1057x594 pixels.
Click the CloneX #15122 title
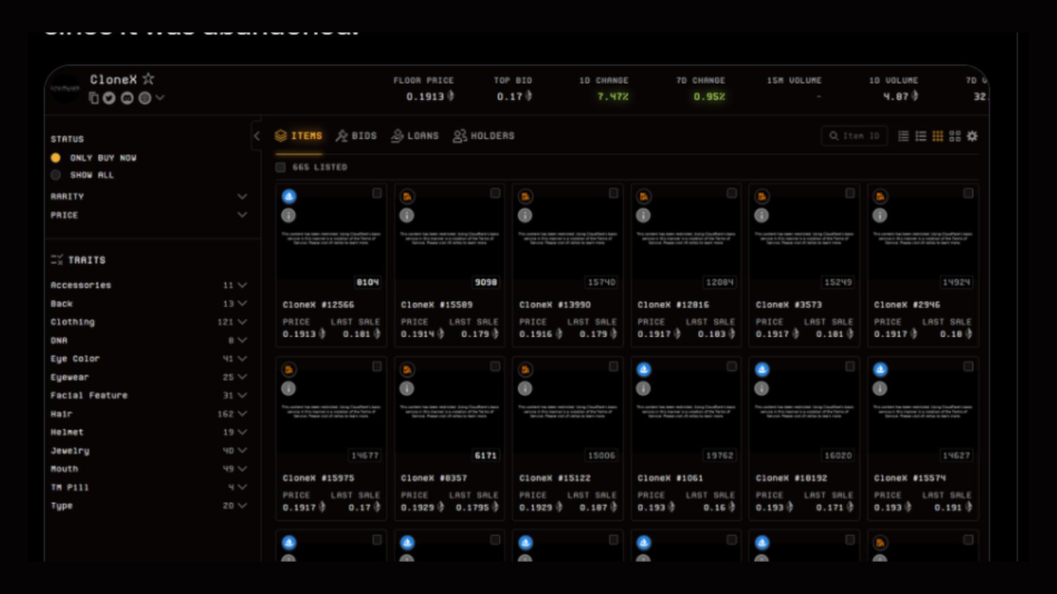pos(555,478)
